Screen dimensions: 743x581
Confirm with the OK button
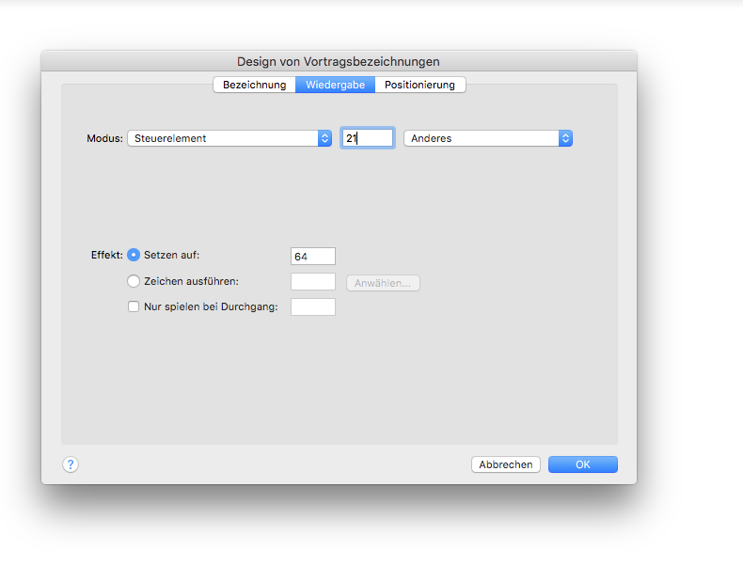583,464
